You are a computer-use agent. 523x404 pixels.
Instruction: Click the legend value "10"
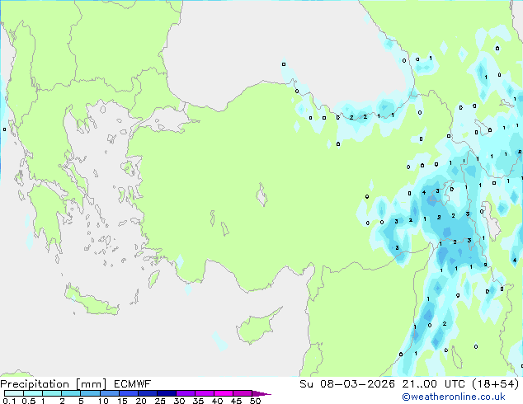pyautogui.click(x=103, y=401)
